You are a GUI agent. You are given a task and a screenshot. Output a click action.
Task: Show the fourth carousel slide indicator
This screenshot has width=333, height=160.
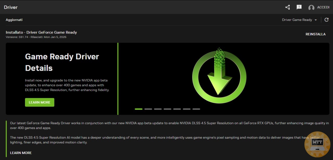click(x=168, y=109)
